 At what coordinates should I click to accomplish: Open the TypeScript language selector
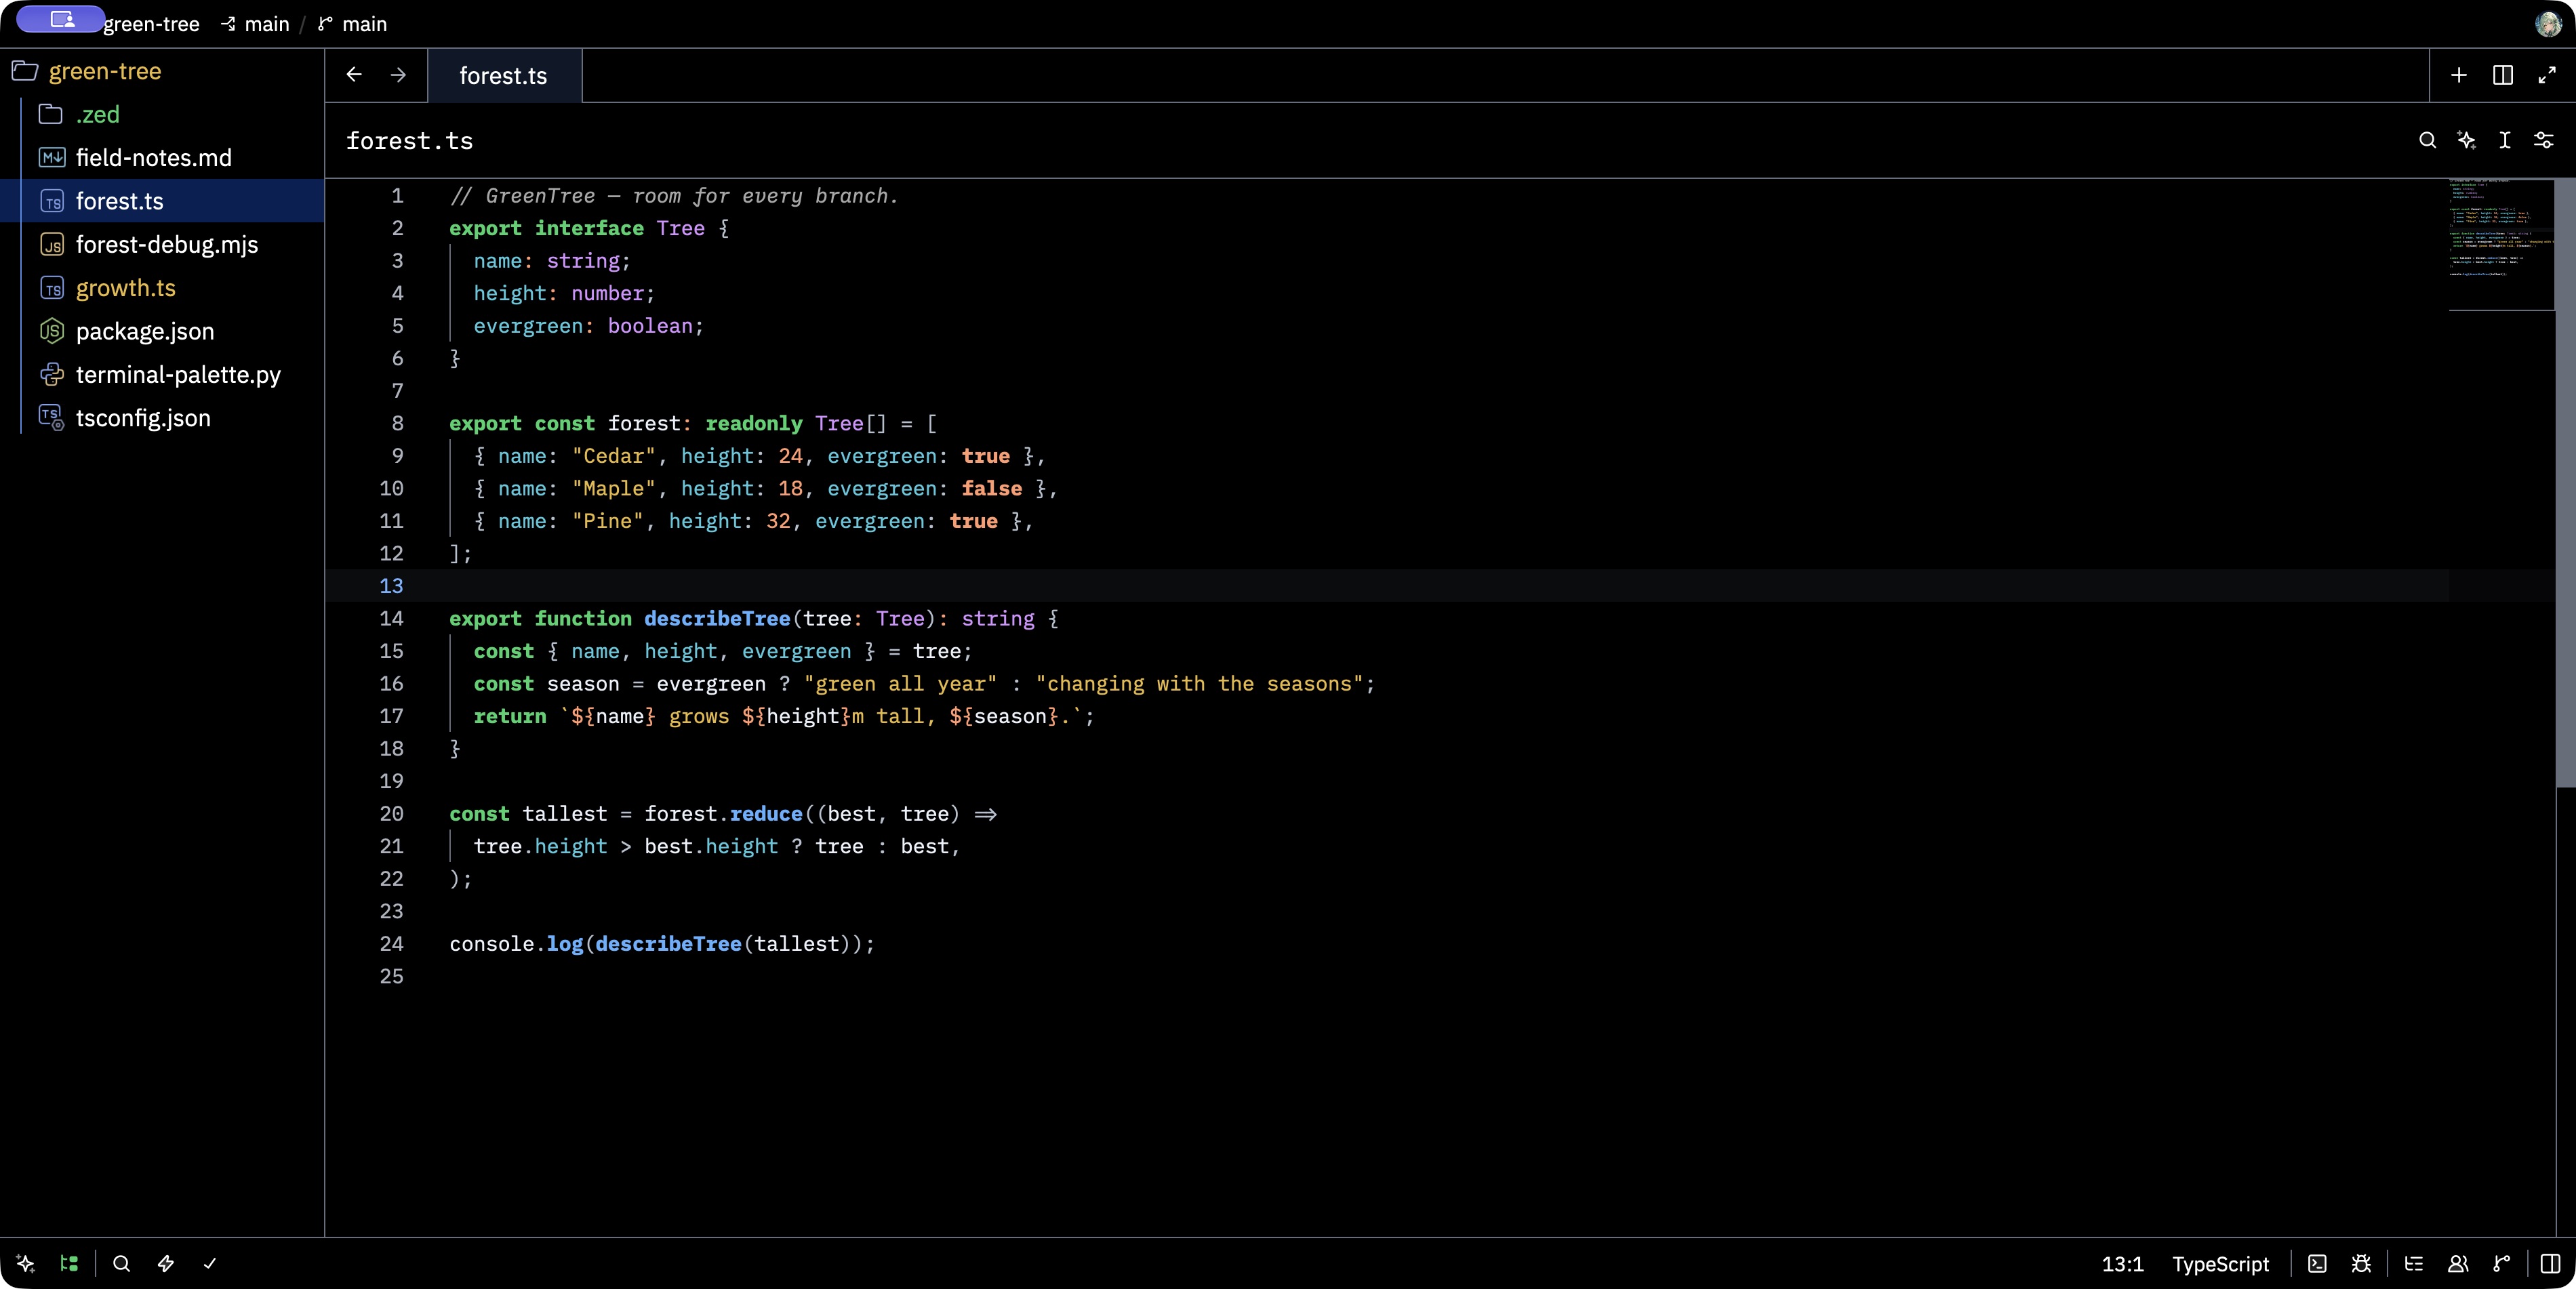pyautogui.click(x=2220, y=1264)
